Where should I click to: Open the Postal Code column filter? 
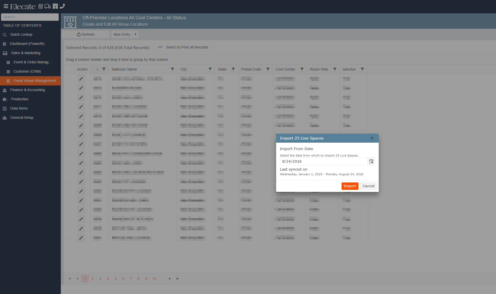pyautogui.click(x=268, y=69)
